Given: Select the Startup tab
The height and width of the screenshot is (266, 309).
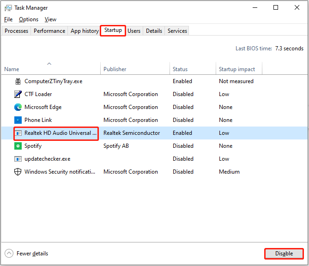Looking at the screenshot, I should pyautogui.click(x=113, y=30).
